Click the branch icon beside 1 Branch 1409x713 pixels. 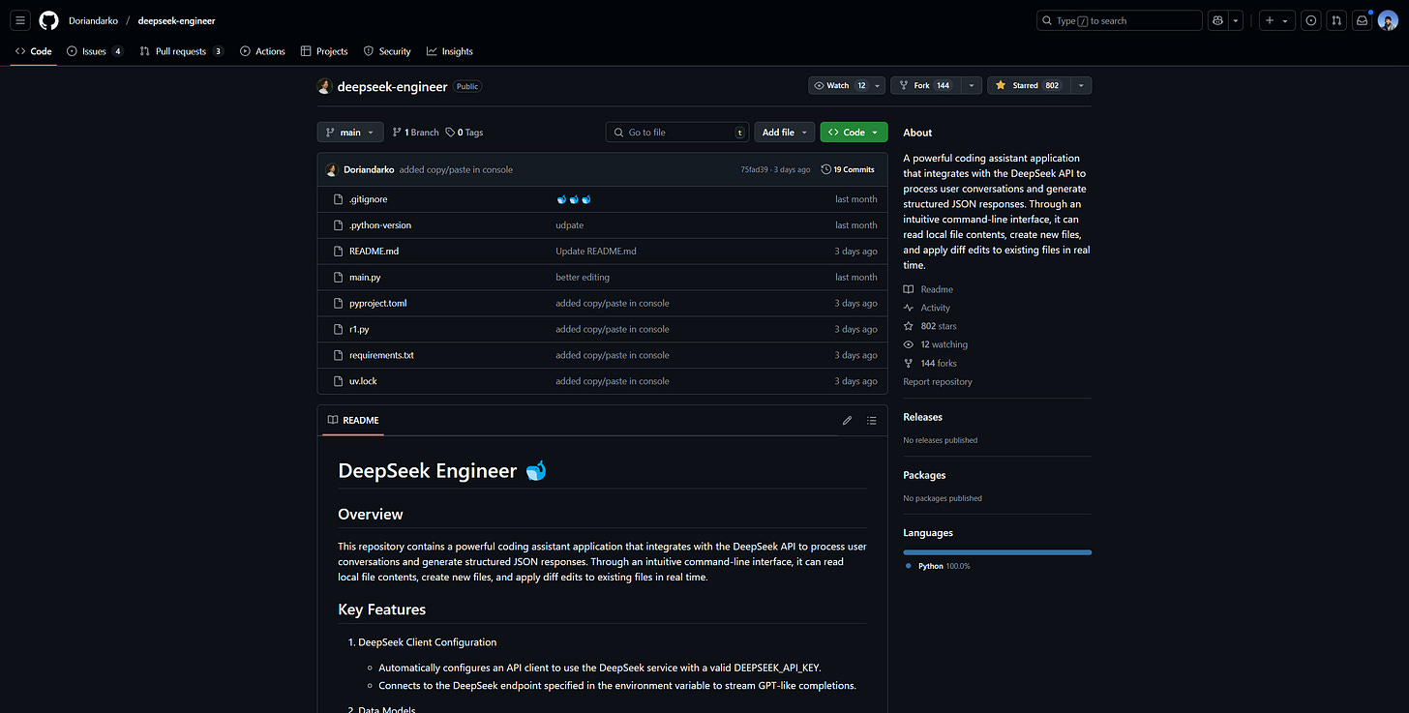coord(398,133)
